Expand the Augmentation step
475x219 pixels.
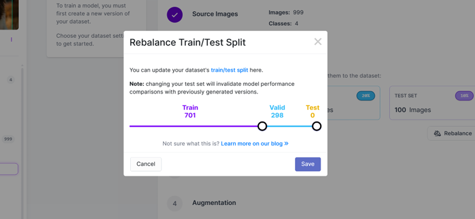[x=214, y=203]
